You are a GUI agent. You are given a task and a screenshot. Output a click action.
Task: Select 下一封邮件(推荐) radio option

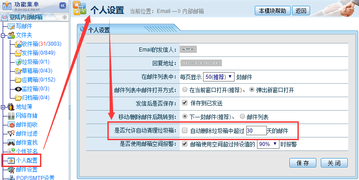tap(185, 116)
